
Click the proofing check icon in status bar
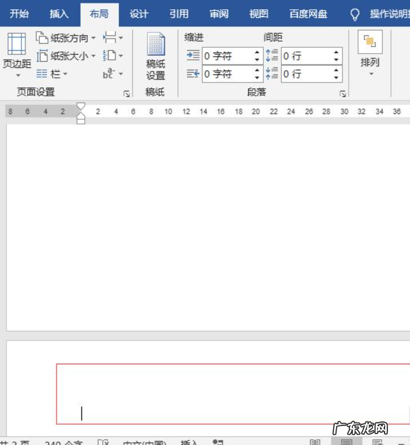pyautogui.click(x=103, y=443)
